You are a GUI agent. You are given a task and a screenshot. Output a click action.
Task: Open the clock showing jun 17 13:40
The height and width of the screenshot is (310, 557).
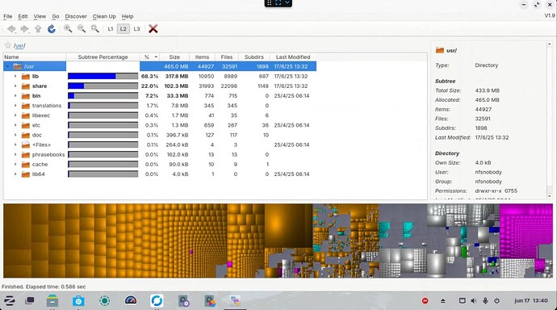[x=530, y=301]
